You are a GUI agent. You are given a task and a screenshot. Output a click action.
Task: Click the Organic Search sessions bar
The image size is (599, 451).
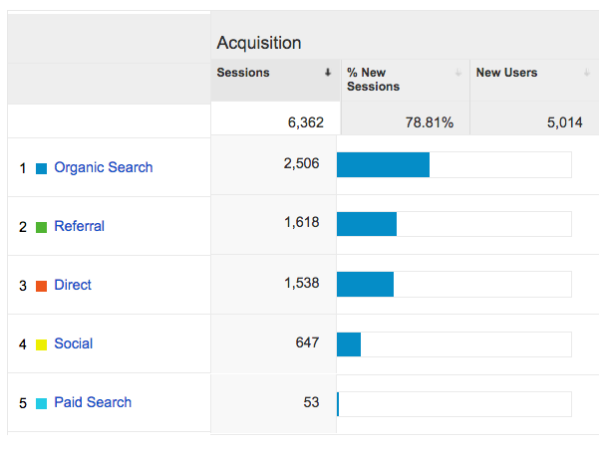[x=383, y=165]
